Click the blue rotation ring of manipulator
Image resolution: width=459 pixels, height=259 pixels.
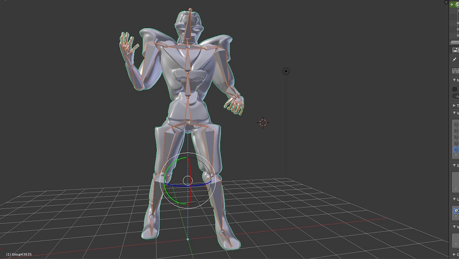pos(187,186)
